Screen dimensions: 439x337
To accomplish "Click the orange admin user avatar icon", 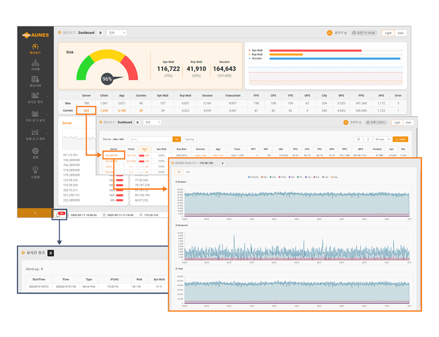I will point(329,33).
